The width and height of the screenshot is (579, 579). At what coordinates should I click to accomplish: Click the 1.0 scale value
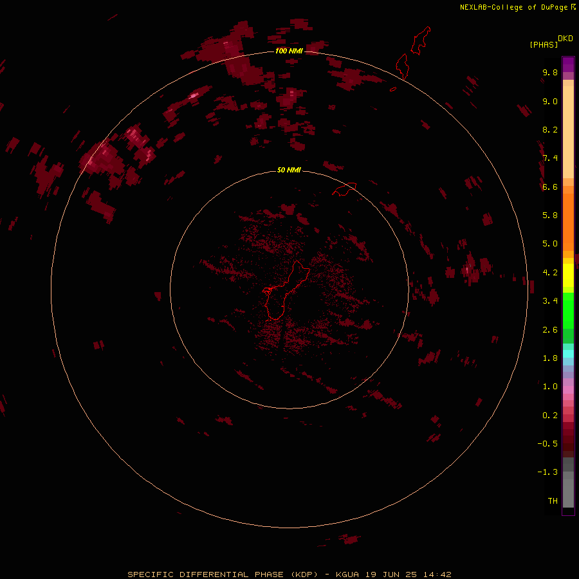pos(550,387)
